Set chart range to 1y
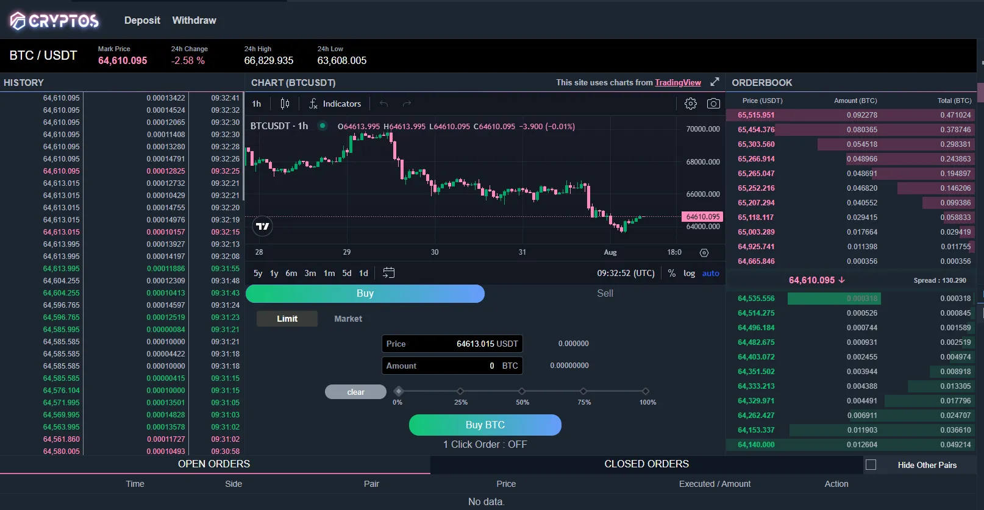 [274, 273]
